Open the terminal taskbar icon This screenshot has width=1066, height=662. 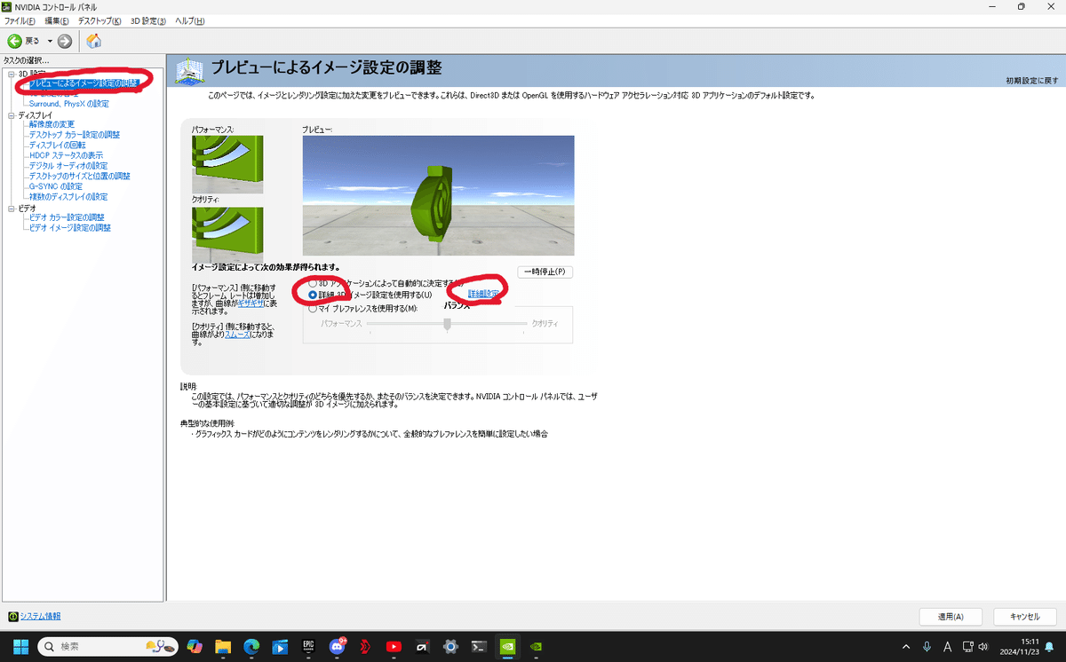479,647
